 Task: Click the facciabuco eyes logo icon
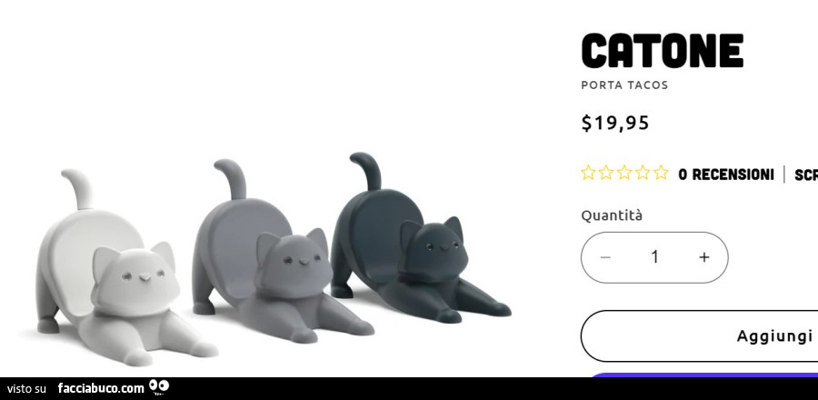point(158,387)
